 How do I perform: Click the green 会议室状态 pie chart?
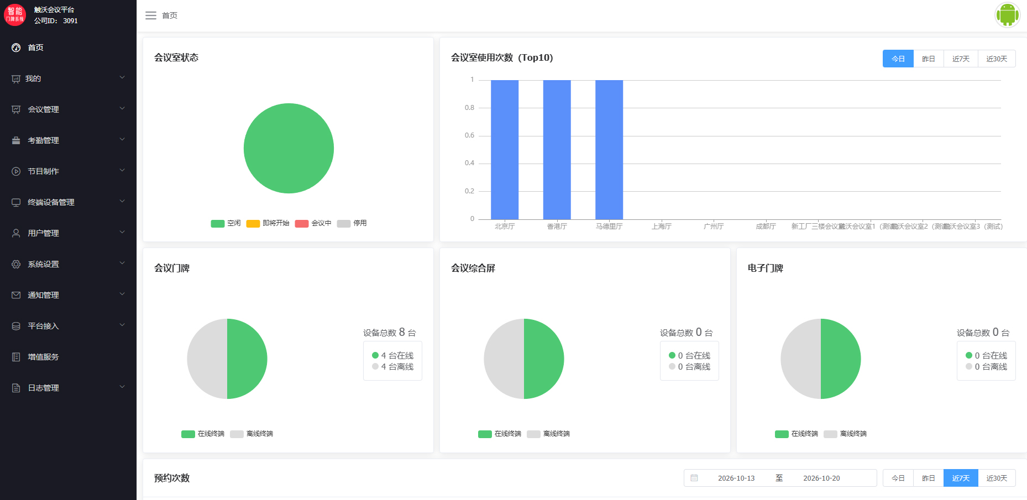point(289,148)
